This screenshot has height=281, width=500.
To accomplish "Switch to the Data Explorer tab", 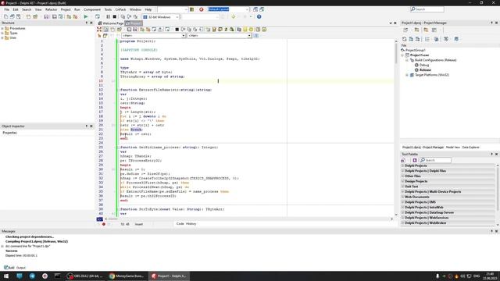I will 470,148.
